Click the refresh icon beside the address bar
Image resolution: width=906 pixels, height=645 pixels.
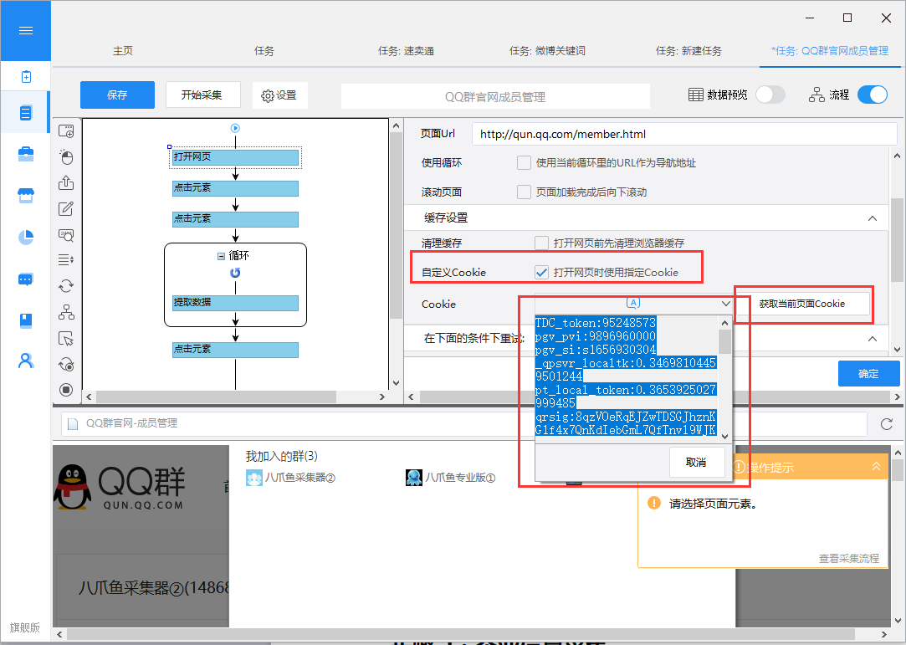pos(887,424)
